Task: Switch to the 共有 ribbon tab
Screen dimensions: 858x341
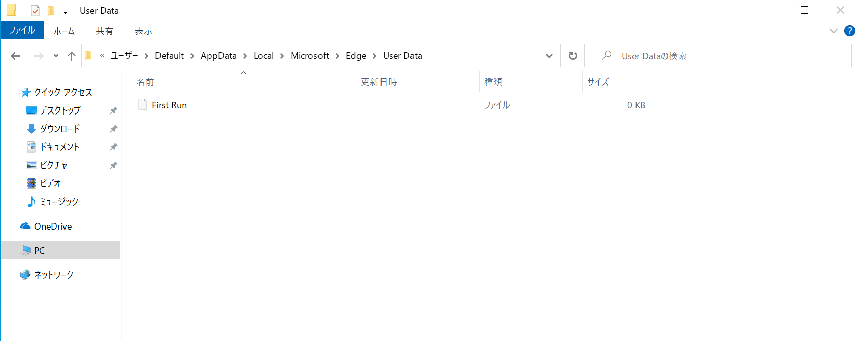Action: pos(104,31)
